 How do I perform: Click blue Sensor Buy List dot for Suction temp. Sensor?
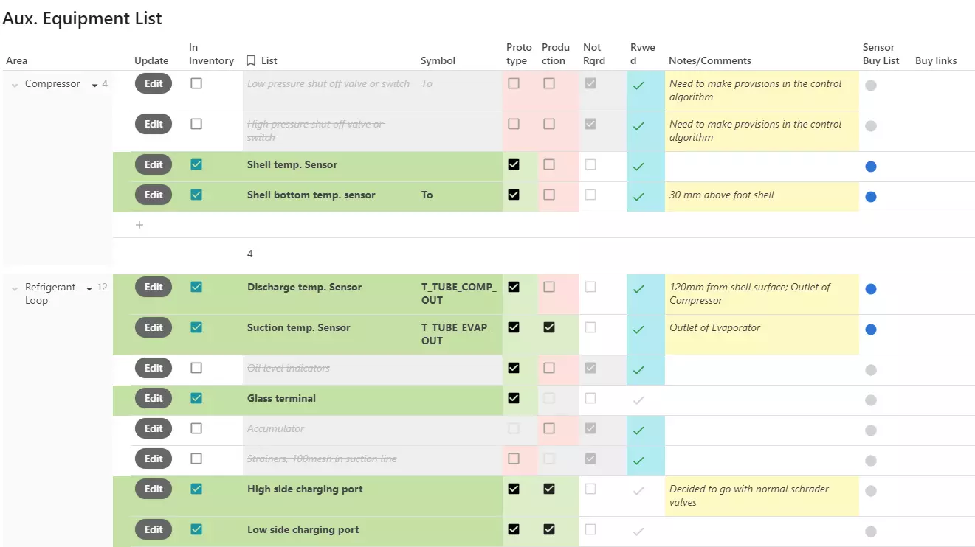pyautogui.click(x=871, y=330)
